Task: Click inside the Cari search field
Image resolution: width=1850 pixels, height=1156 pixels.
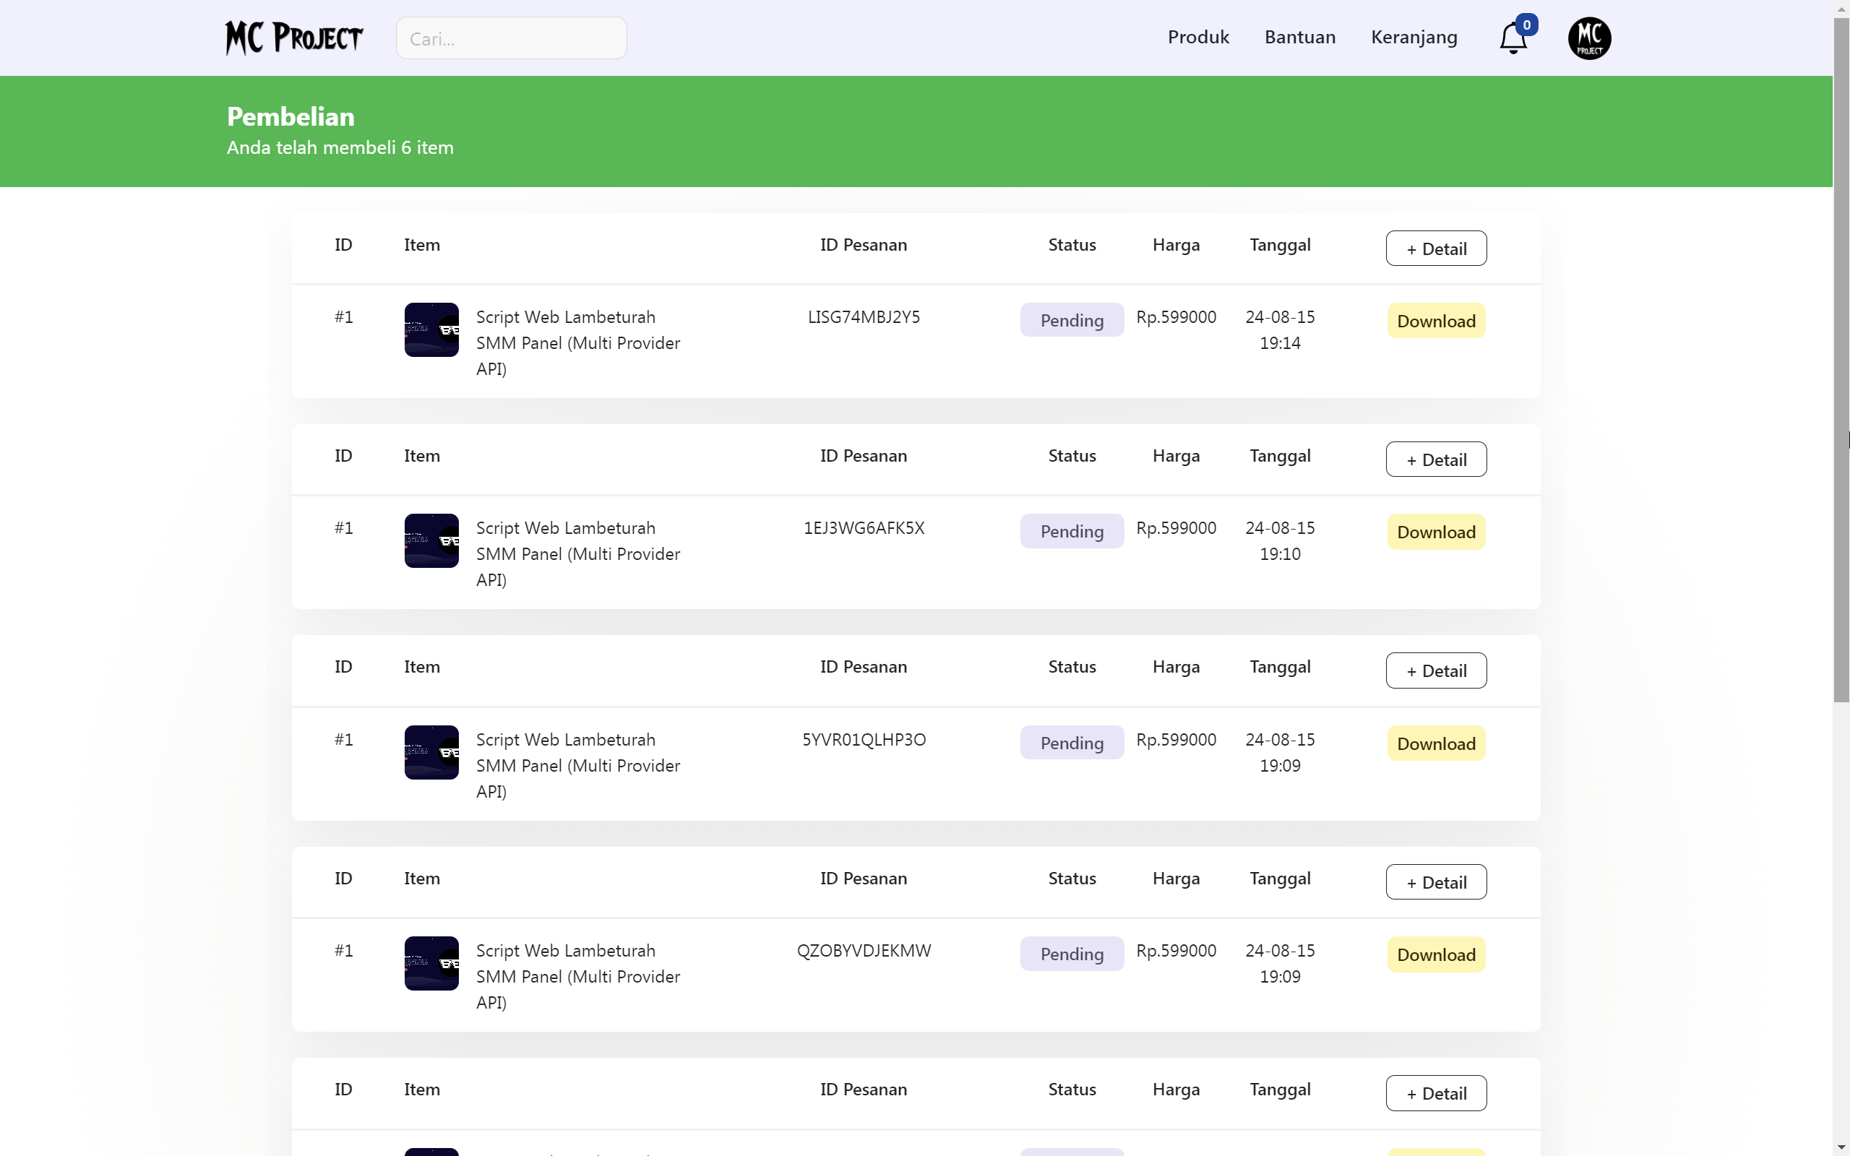Action: coord(511,38)
